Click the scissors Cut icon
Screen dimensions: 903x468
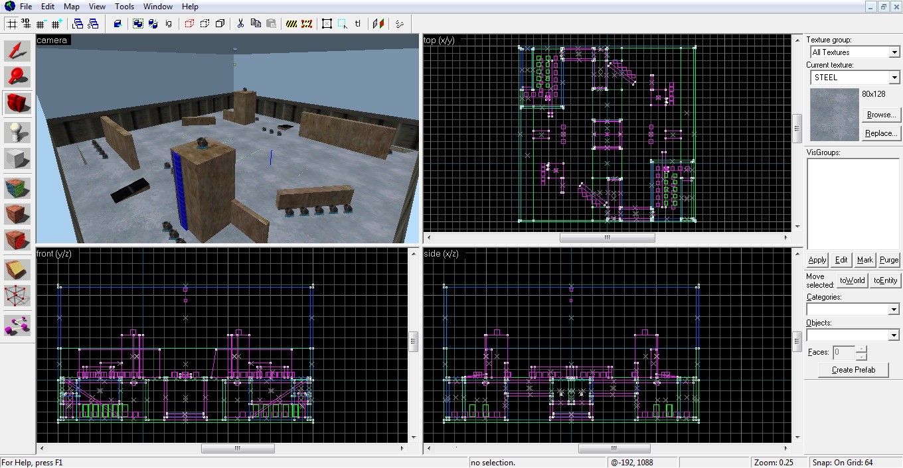(240, 24)
